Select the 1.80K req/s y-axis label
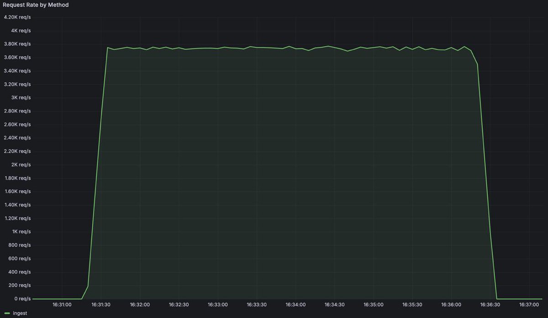Viewport: 548px width, 318px height. click(17, 178)
